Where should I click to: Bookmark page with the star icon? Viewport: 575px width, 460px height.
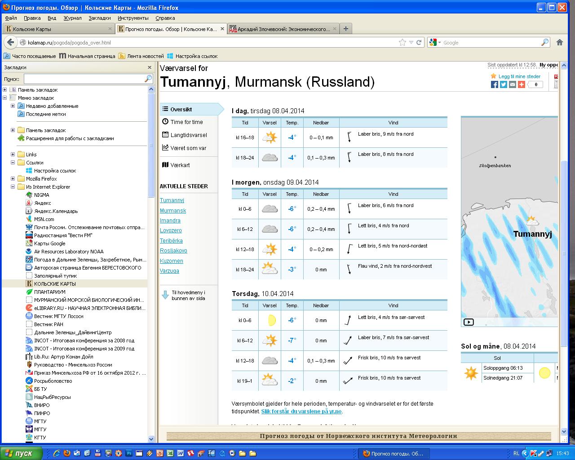click(x=402, y=42)
